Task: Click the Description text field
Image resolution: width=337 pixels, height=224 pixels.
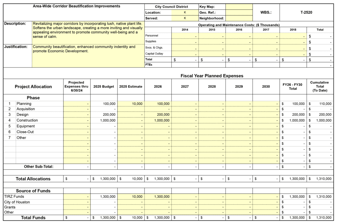Action: (x=88, y=32)
